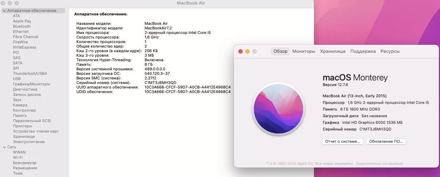Click the Обновление ПО button
The height and width of the screenshot is (177, 440).
tap(386, 142)
